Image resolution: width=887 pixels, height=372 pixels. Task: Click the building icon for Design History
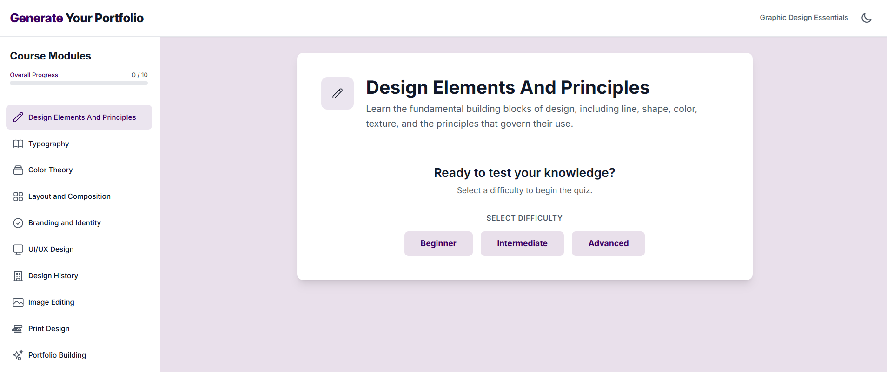(18, 276)
